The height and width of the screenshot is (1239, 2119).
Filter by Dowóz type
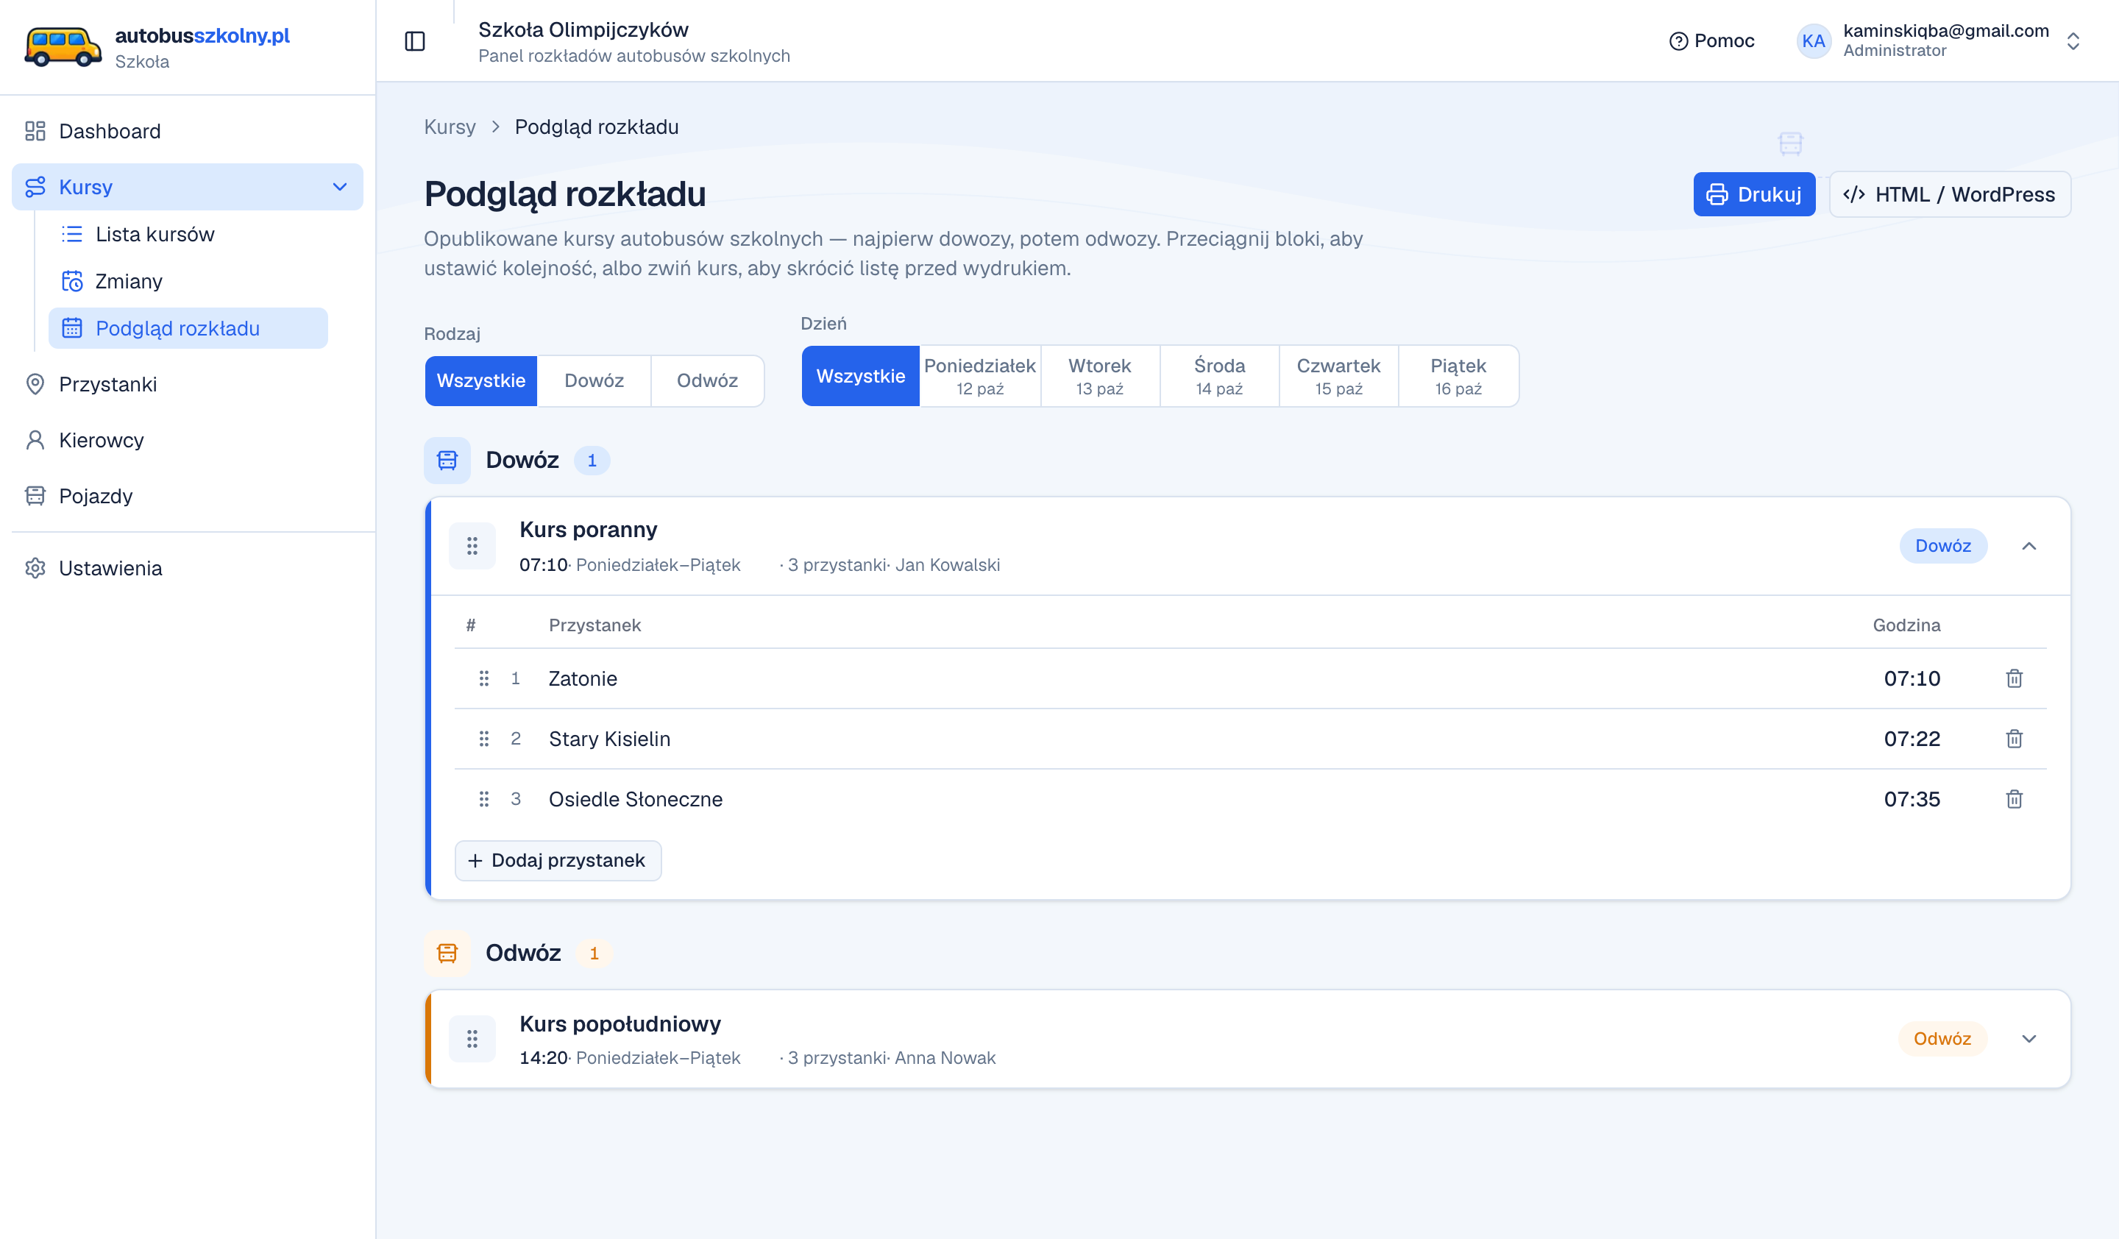pos(594,381)
